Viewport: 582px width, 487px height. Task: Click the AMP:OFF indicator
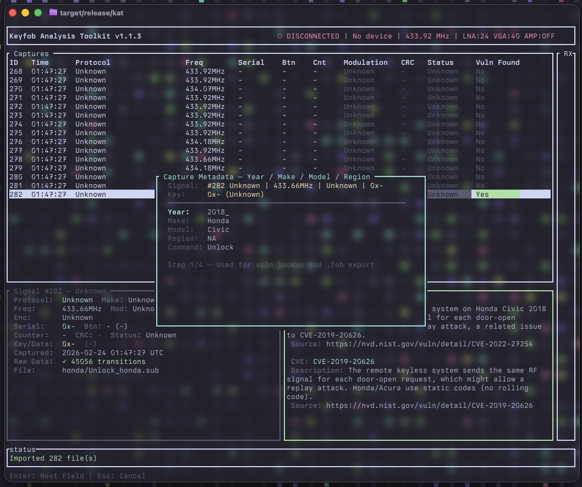[x=540, y=36]
